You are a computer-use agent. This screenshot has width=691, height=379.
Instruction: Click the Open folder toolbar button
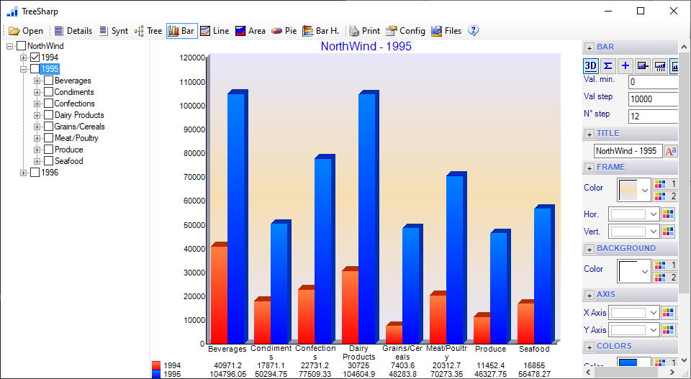tap(26, 31)
